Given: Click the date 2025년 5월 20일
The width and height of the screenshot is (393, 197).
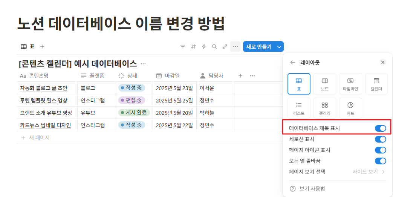Looking at the screenshot, I should tap(174, 113).
